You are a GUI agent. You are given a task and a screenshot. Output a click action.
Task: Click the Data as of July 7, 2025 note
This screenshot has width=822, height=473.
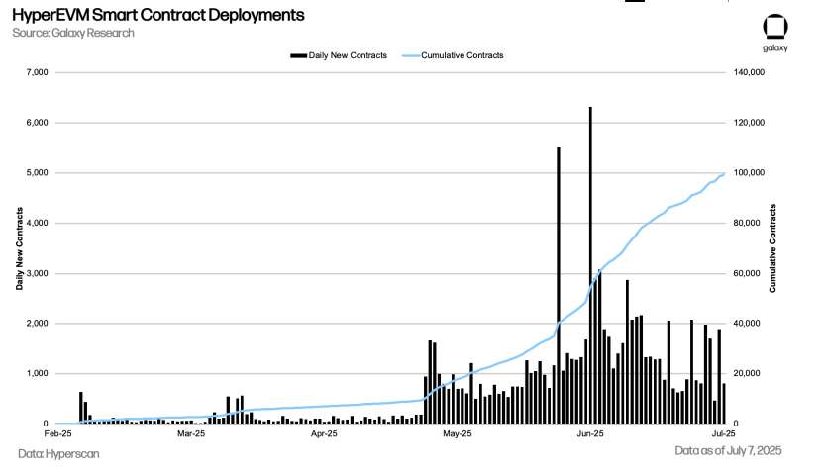(728, 450)
